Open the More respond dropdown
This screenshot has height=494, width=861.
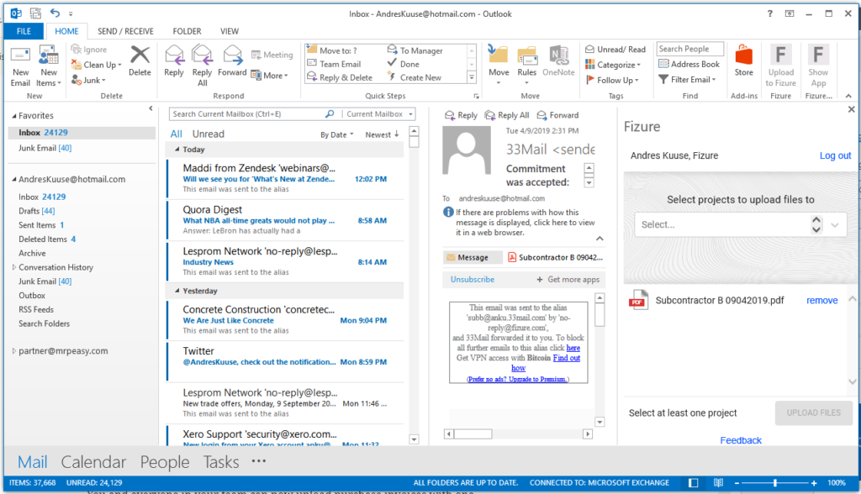(x=270, y=76)
